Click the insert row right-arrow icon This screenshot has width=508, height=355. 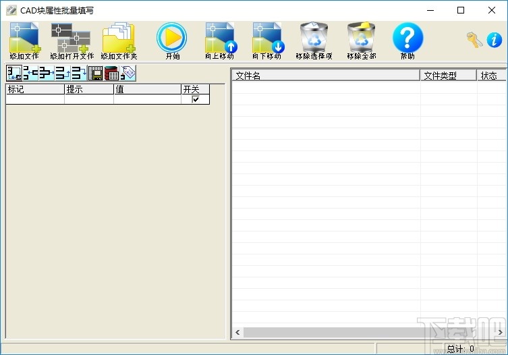tap(47, 73)
